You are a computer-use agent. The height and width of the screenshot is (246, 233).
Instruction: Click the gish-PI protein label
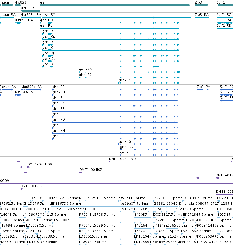[x=58, y=114]
